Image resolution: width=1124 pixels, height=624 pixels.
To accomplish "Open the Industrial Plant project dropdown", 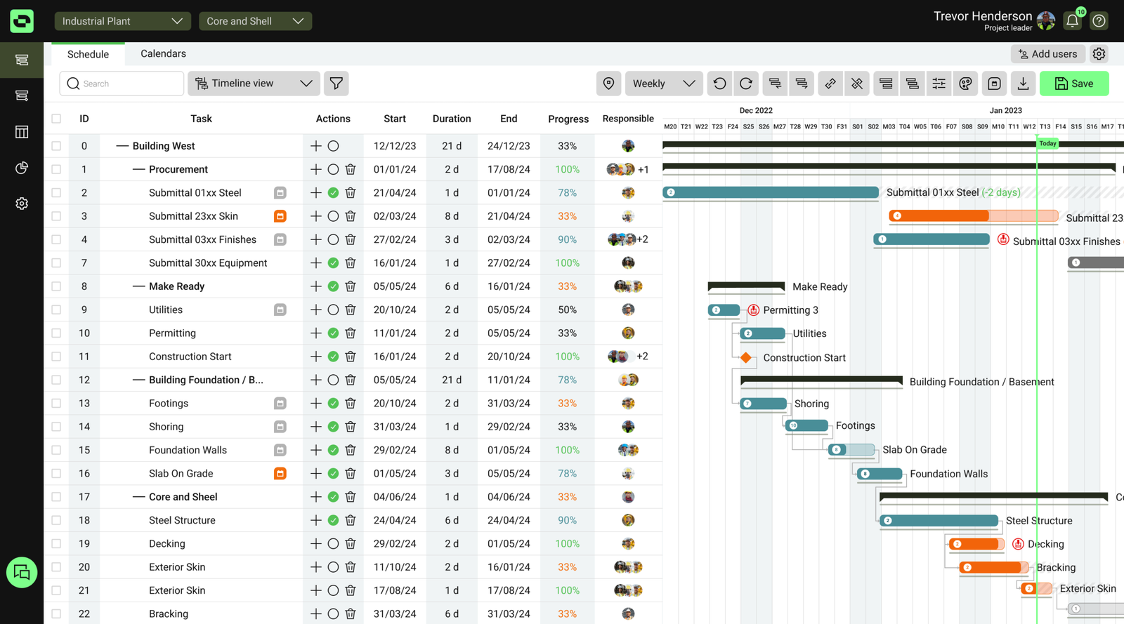I will pyautogui.click(x=123, y=21).
